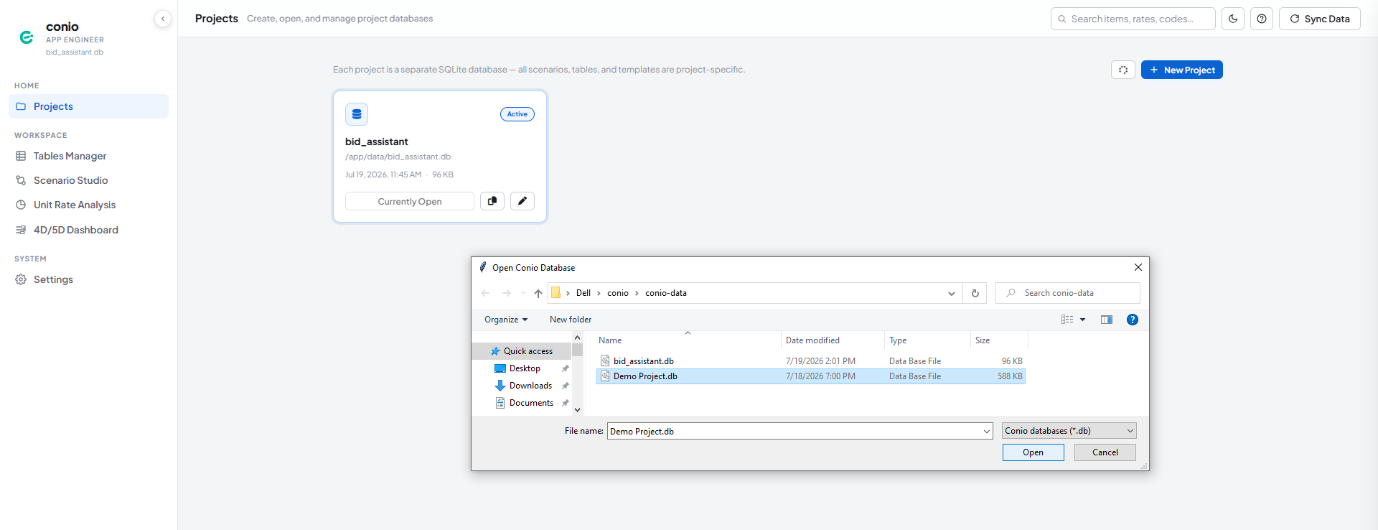Image resolution: width=1378 pixels, height=530 pixels.
Task: Click the navigation pane scroll up arrow
Action: (x=577, y=338)
